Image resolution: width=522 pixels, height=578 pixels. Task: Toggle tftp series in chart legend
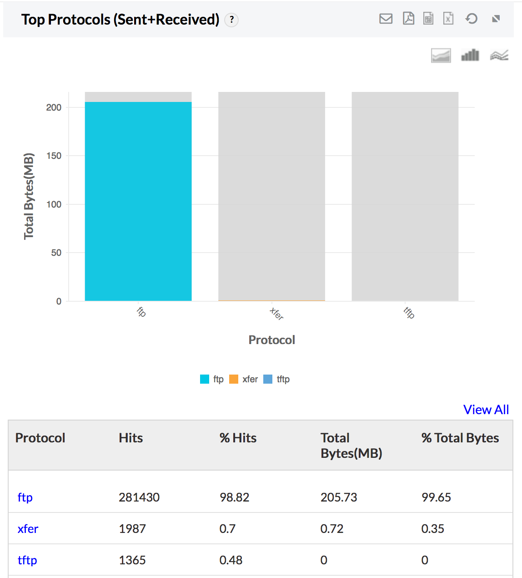click(277, 379)
